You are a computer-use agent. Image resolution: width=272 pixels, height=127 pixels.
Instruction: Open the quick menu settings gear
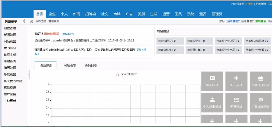[x=25, y=21]
